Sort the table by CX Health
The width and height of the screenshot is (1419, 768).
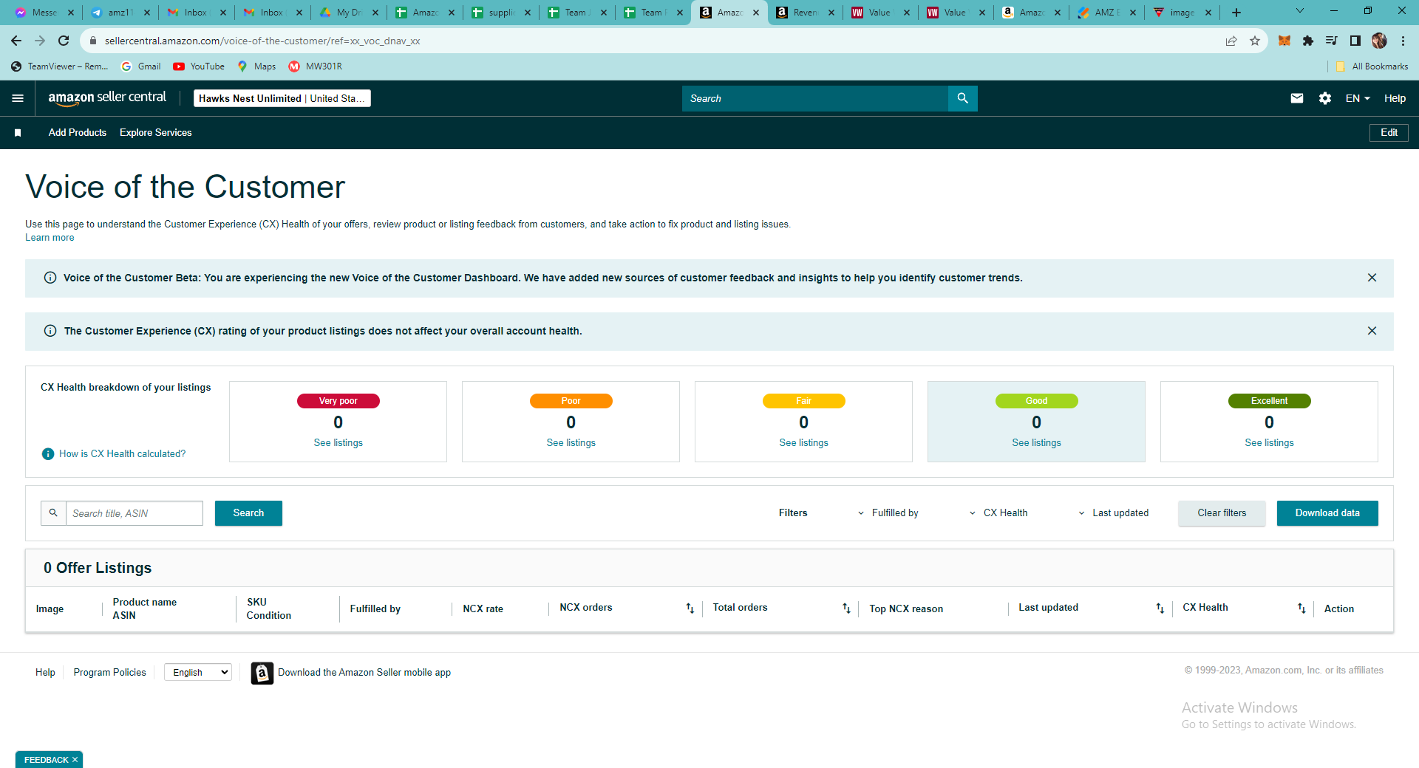pos(1301,608)
